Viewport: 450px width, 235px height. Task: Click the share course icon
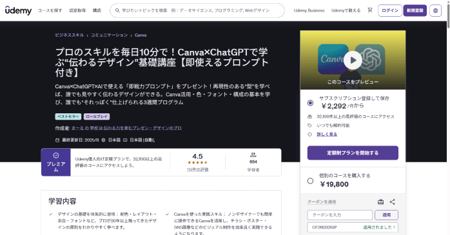[393, 202]
